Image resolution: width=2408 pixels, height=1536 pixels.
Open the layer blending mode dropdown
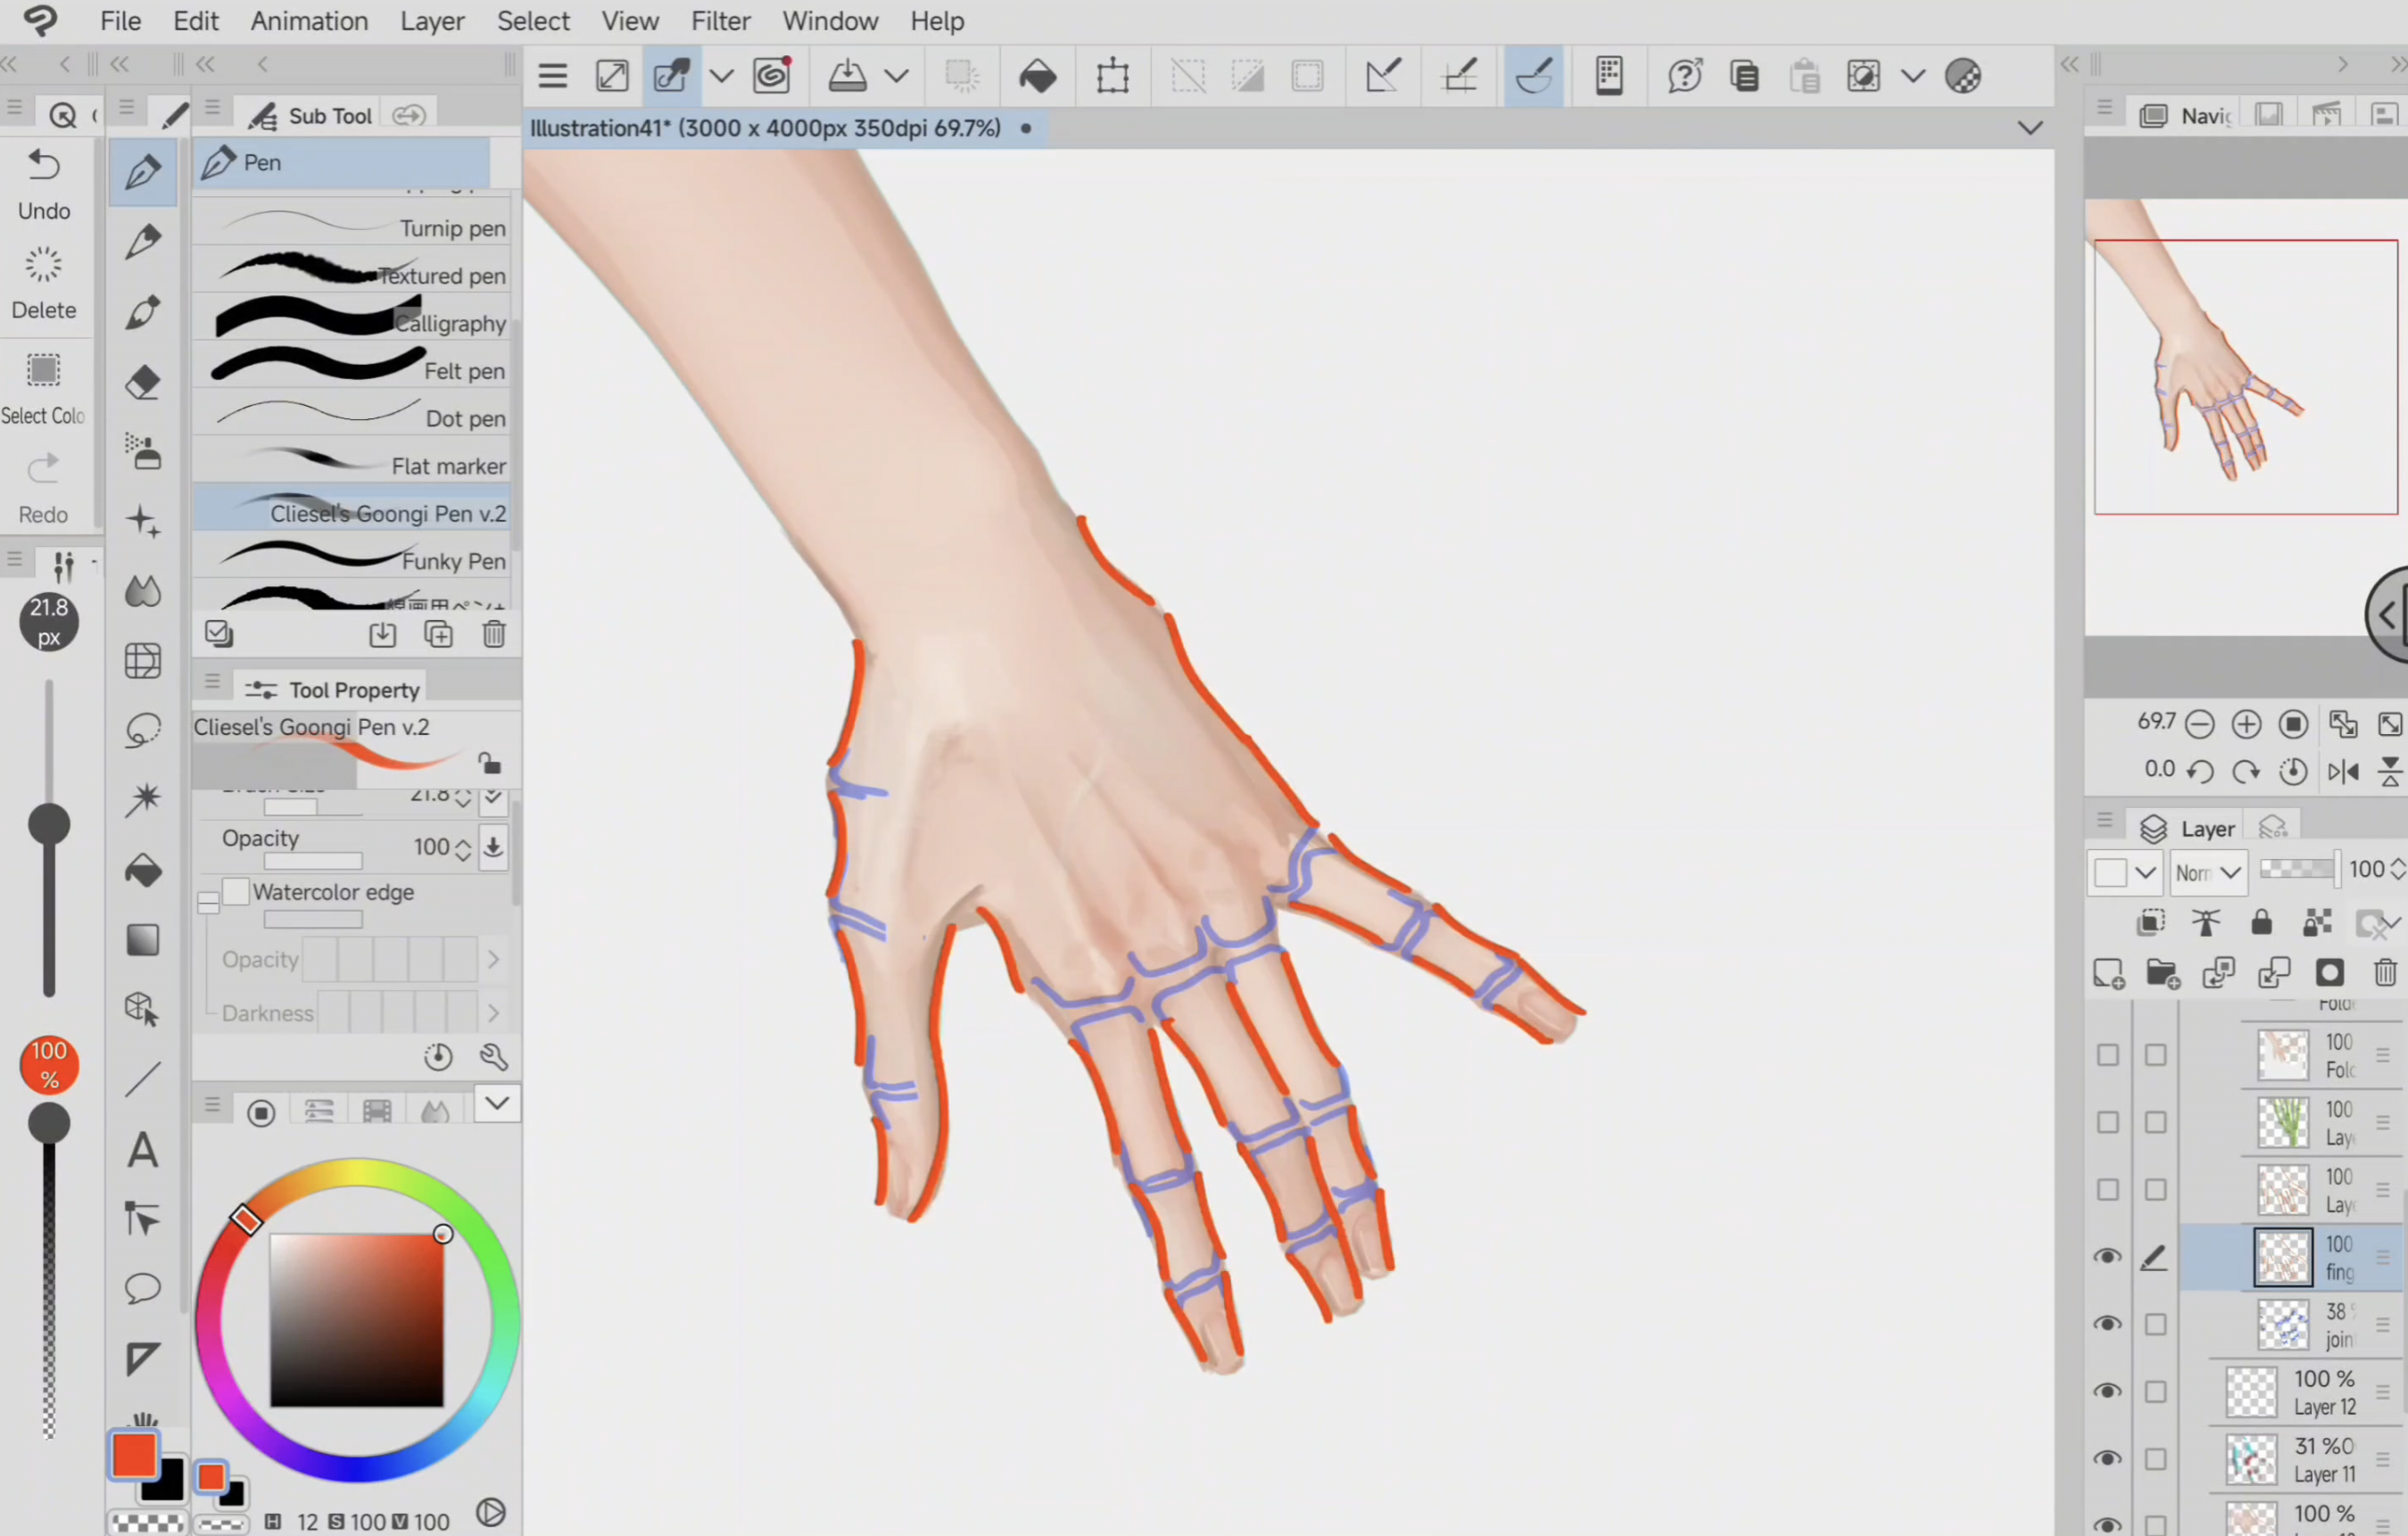pos(2209,872)
